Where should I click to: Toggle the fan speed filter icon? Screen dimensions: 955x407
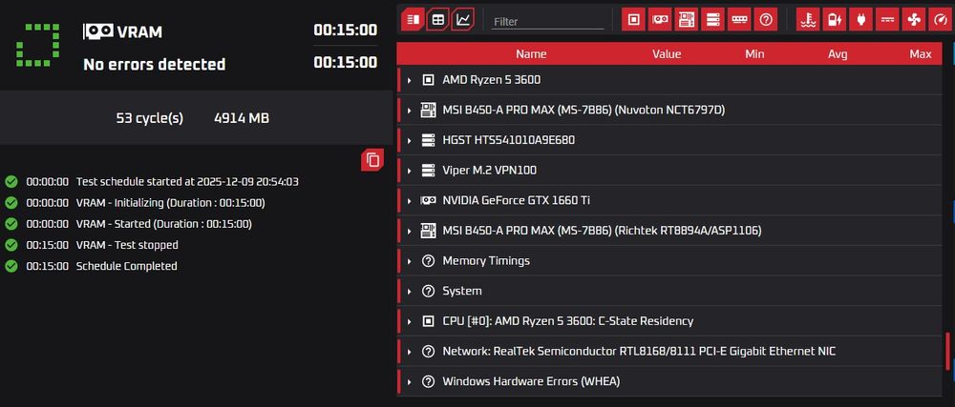914,20
